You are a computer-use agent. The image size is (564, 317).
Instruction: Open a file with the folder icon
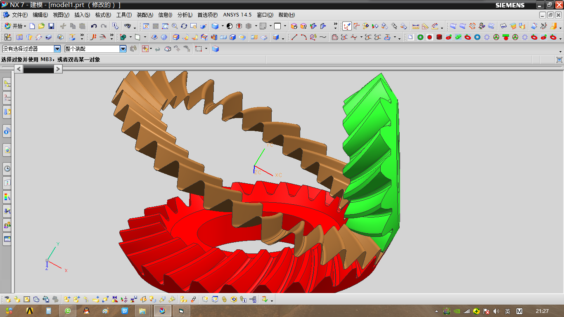[x=42, y=26]
